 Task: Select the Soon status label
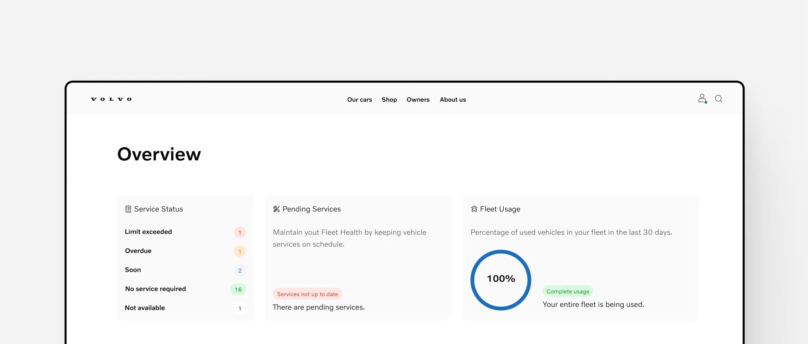[133, 270]
